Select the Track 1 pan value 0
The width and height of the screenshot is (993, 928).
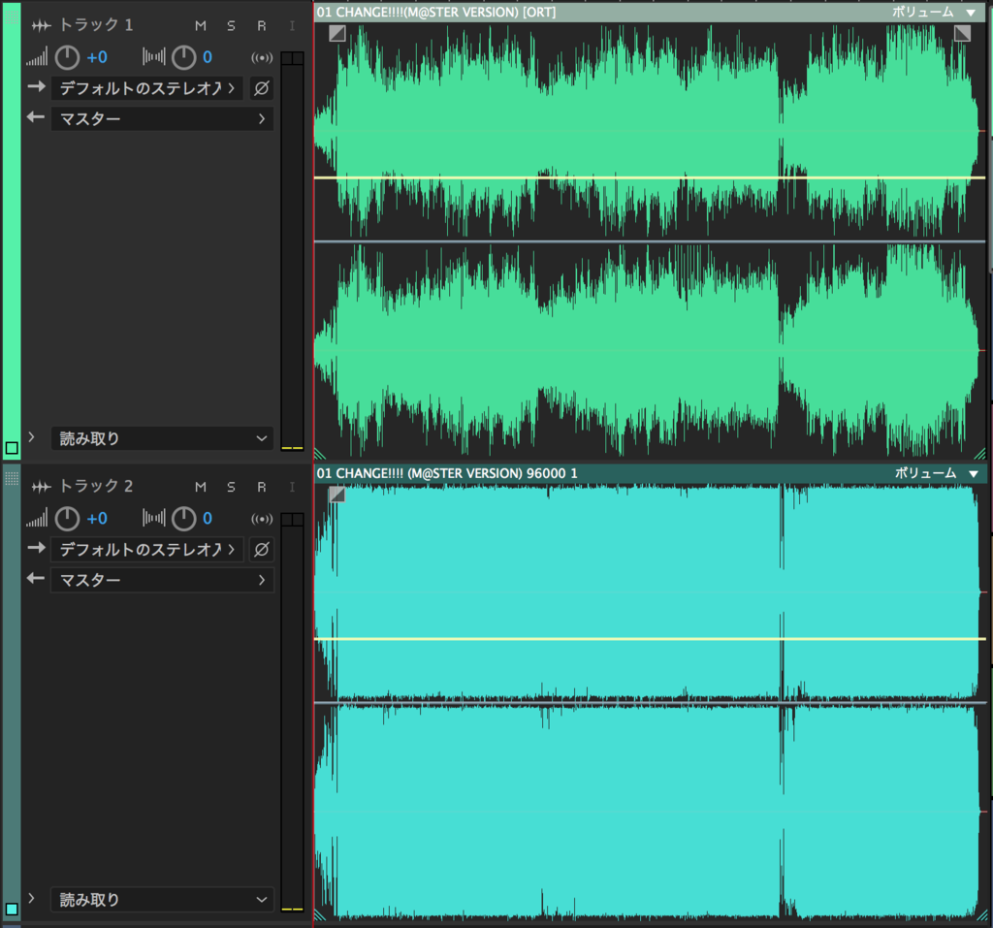click(x=208, y=57)
